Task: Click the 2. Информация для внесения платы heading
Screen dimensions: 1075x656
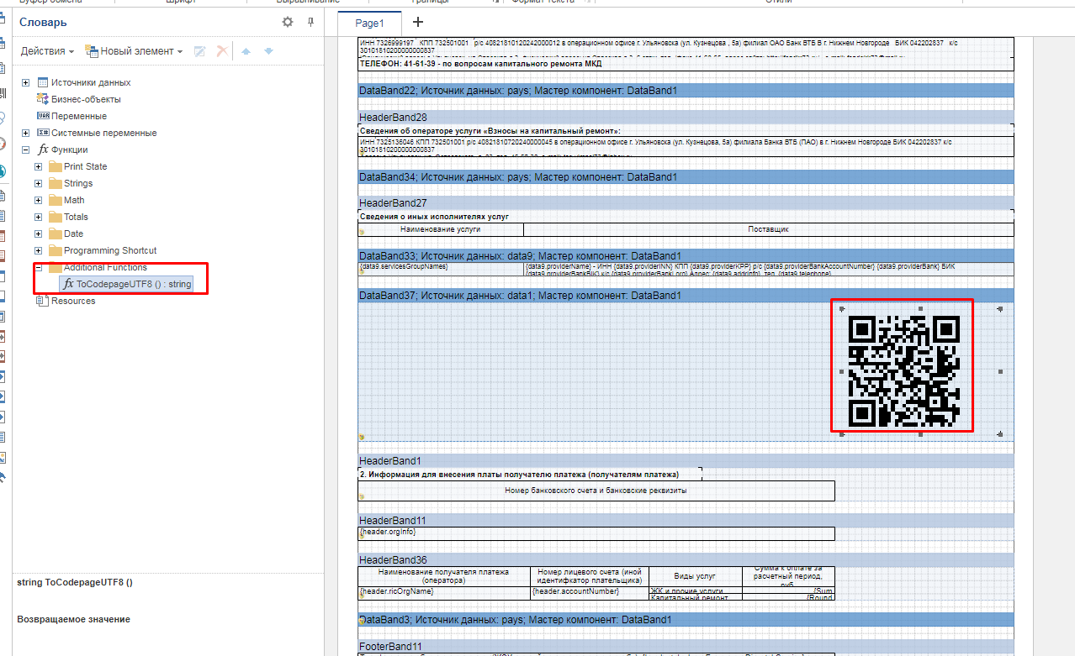Action: [530, 475]
